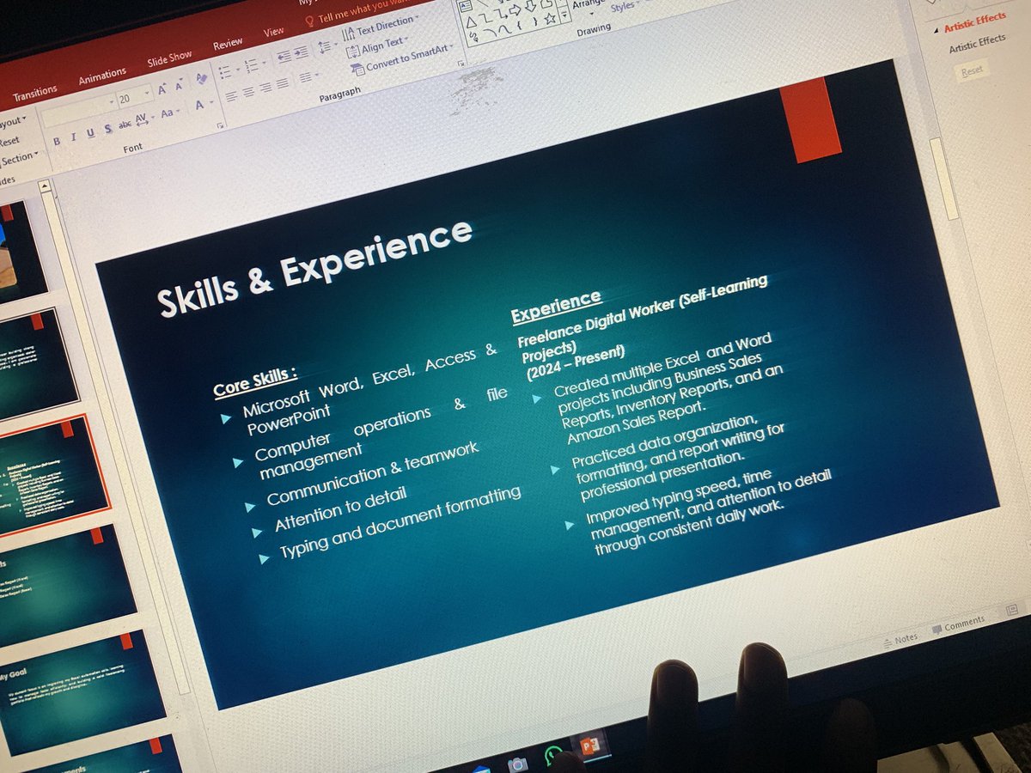Apply strikethrough (abc) formatting
The height and width of the screenshot is (773, 1031).
coord(125,125)
